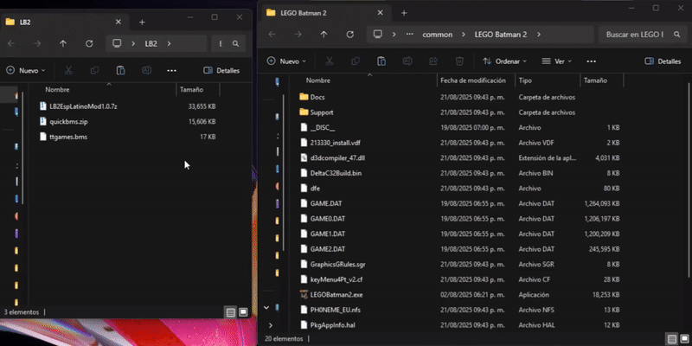Open search in LB2 window
The image size is (692, 346).
pos(235,44)
